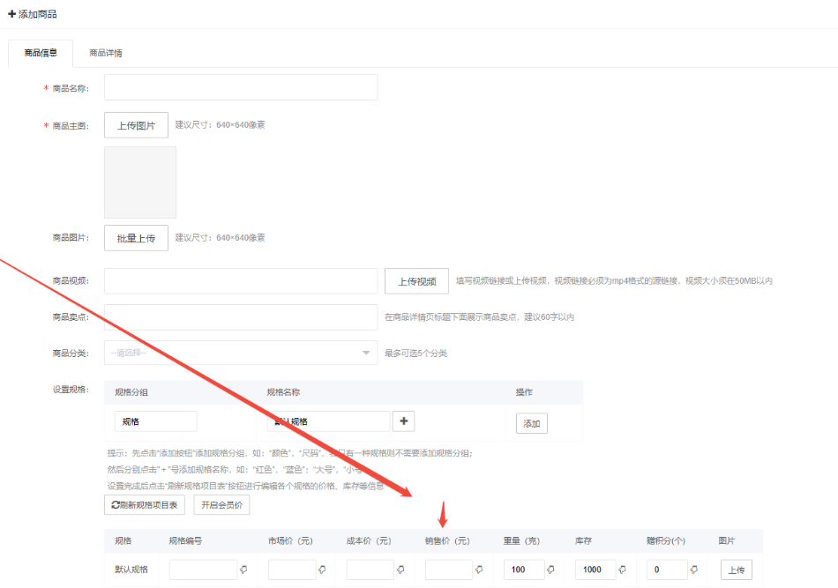This screenshot has width=838, height=588.
Task: Focus the 商品名称 input field
Action: (x=240, y=87)
